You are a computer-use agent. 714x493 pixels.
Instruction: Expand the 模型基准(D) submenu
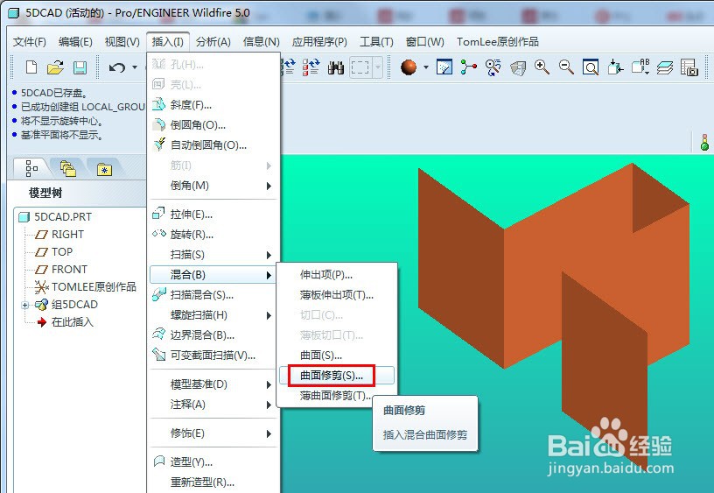click(x=213, y=384)
